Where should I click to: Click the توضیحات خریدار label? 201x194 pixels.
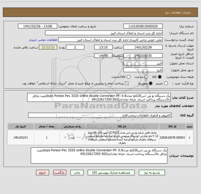(181, 156)
